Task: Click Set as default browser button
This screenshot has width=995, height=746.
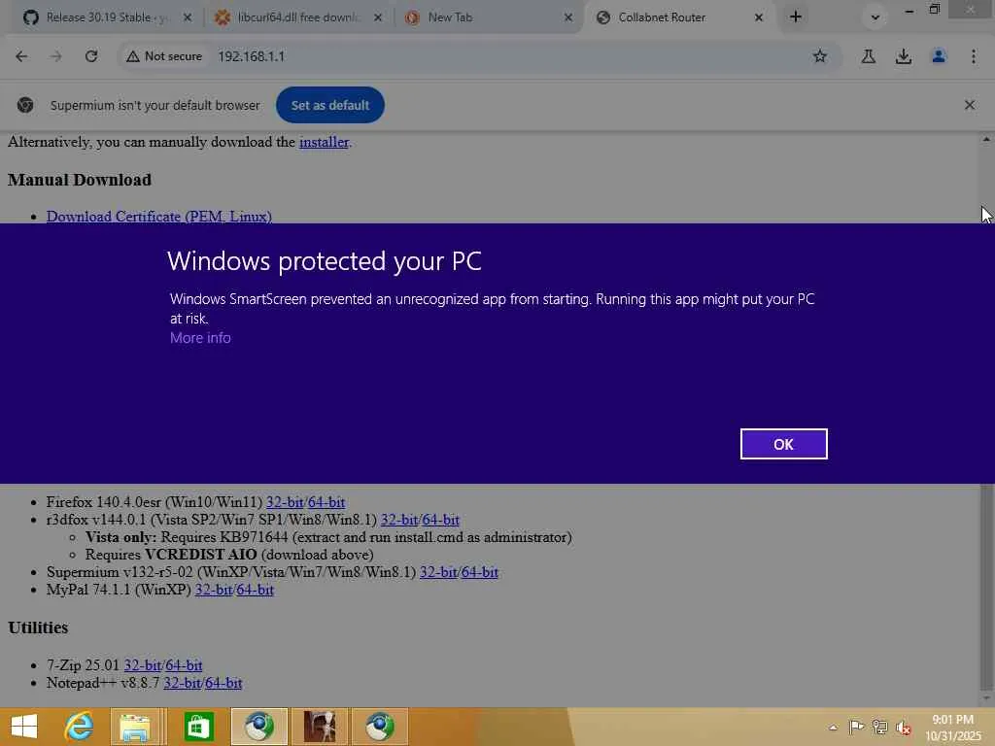Action: click(x=330, y=105)
